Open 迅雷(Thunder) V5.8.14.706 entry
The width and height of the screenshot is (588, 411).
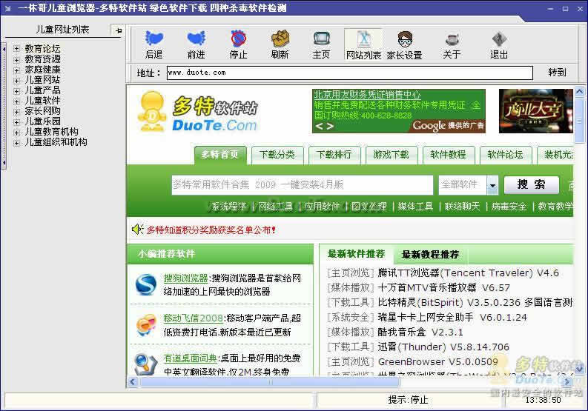pos(443,347)
